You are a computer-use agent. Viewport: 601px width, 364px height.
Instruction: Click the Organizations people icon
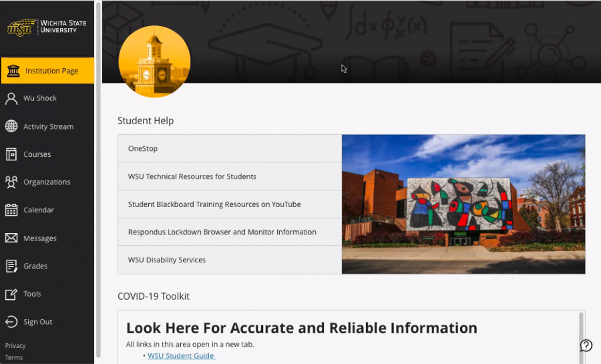(x=11, y=182)
